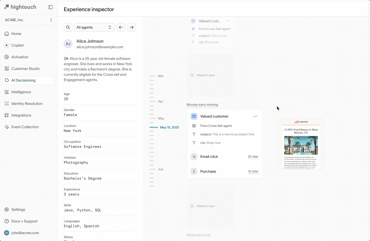370x241 pixels.
Task: Click the Customer Studio sidebar icon
Action: click(x=7, y=69)
